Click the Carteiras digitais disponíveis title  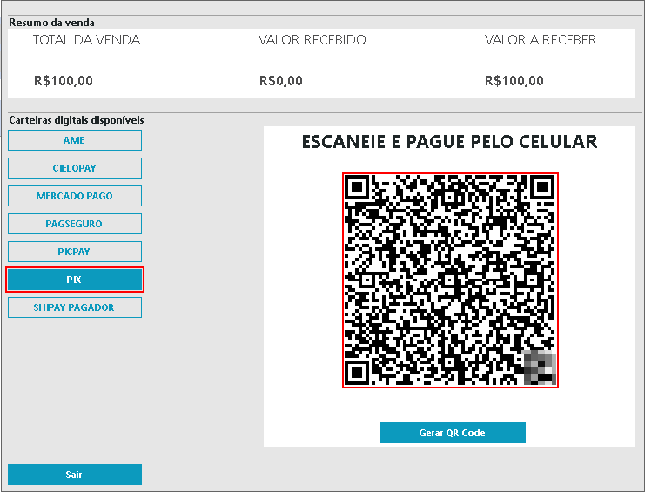point(77,120)
